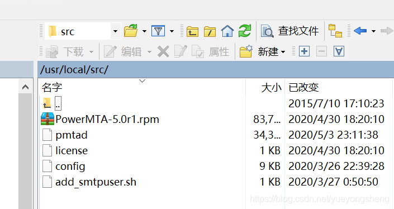Navigate back with blue arrow
394x209 pixels.
(x=360, y=31)
